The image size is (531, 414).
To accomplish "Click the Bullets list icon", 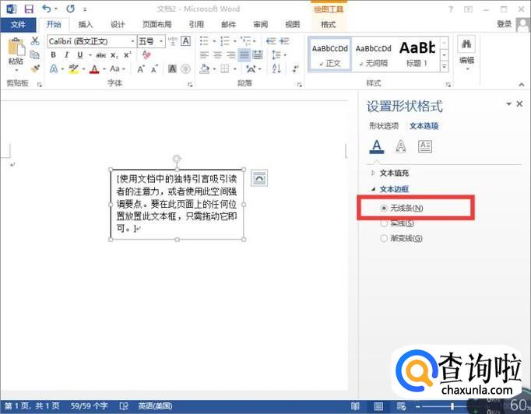I will click(x=204, y=41).
